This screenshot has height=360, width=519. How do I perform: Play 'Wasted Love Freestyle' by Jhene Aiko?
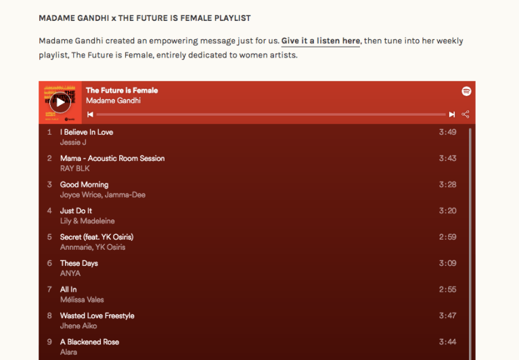tap(97, 315)
